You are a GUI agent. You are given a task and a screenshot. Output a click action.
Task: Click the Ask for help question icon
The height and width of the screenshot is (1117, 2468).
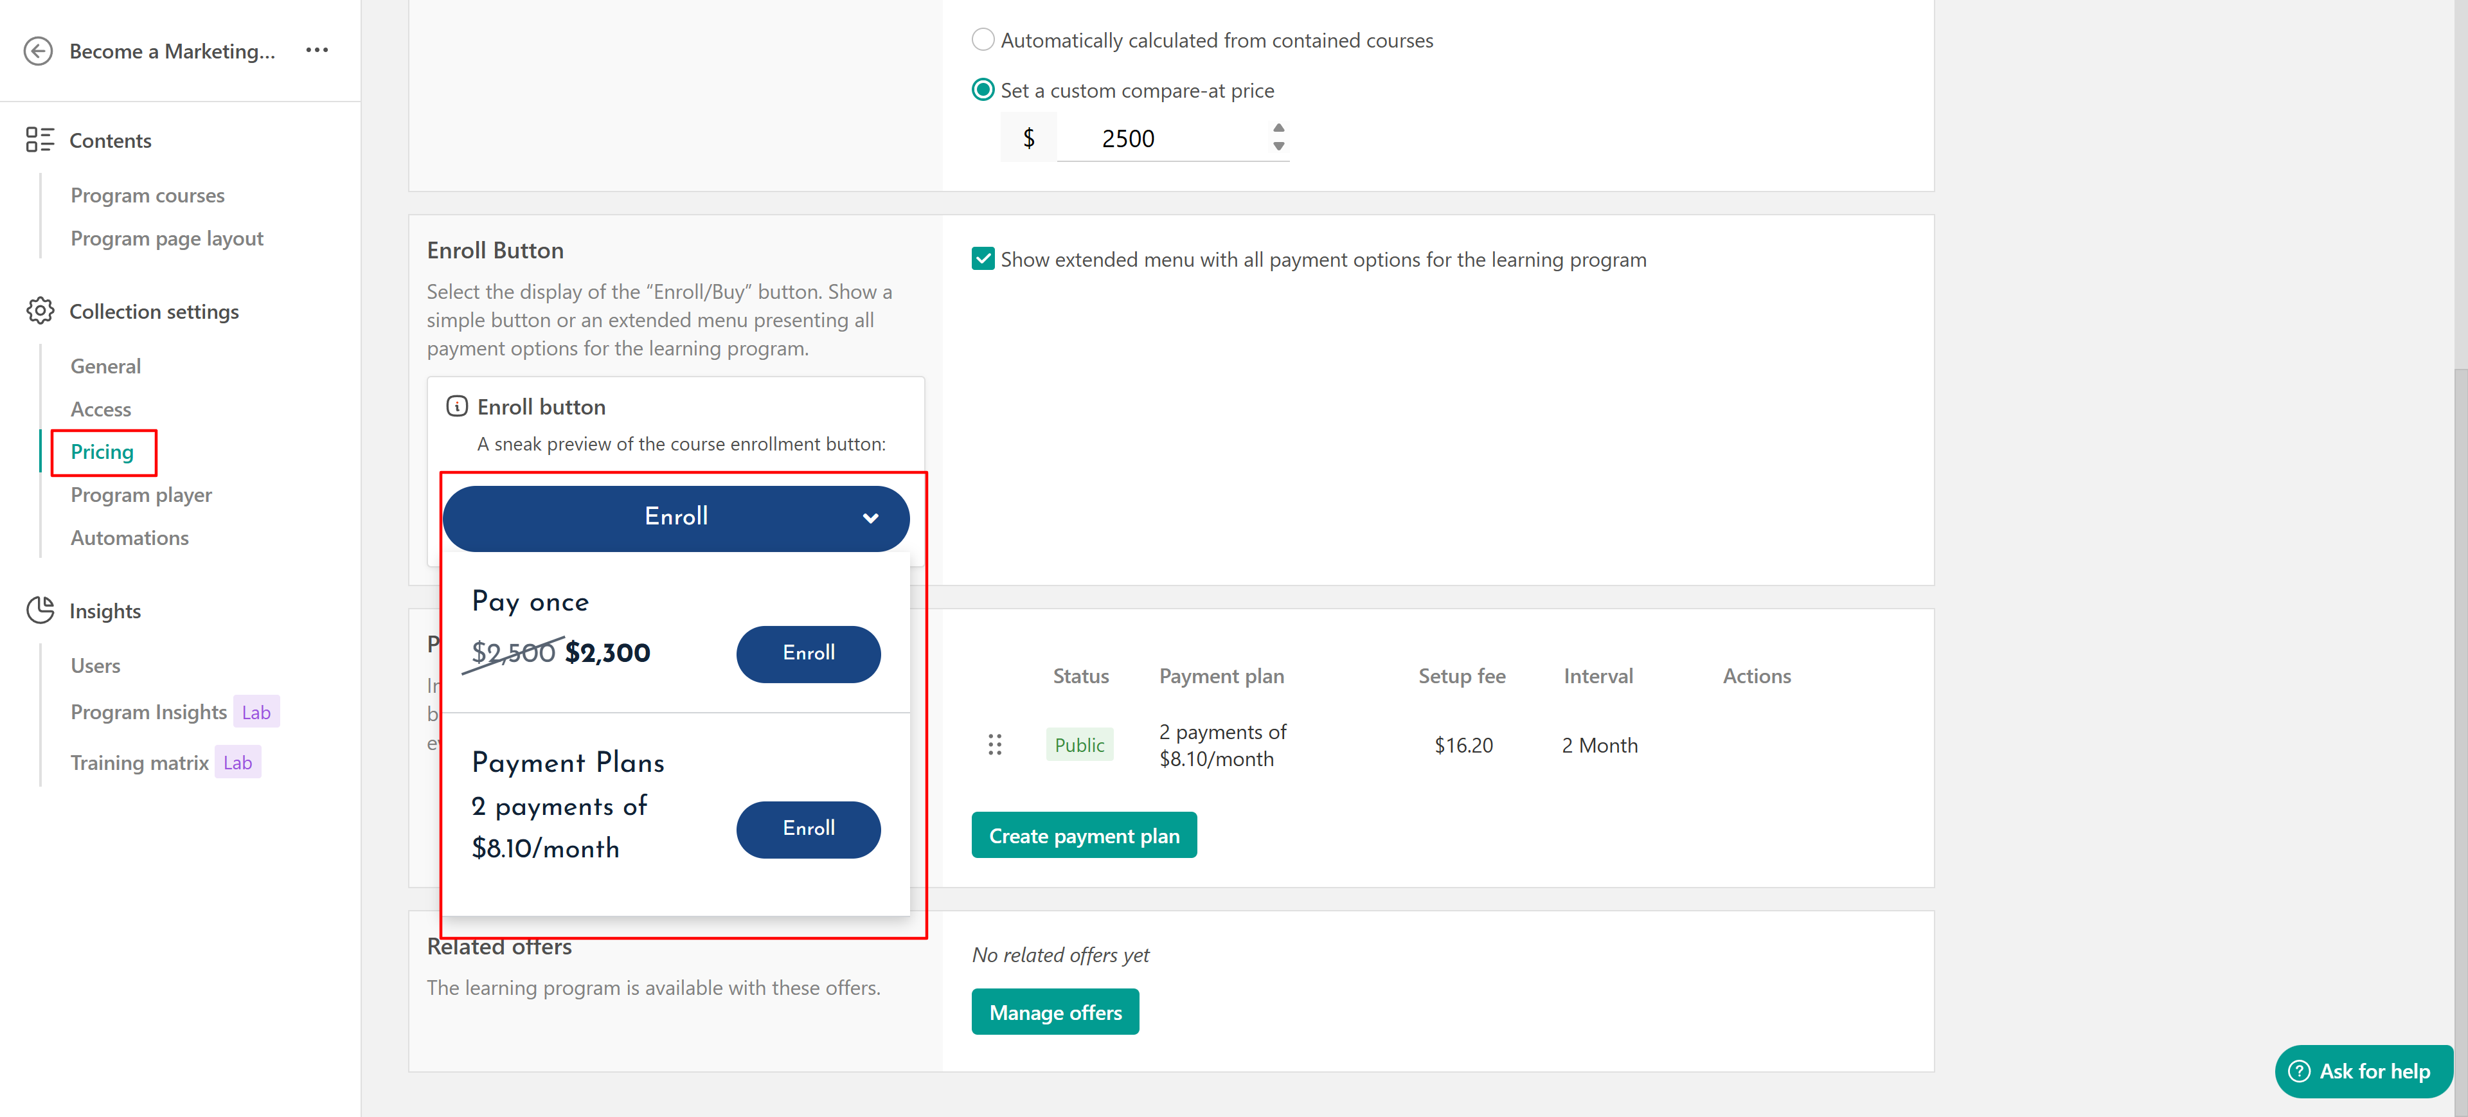tap(2300, 1071)
